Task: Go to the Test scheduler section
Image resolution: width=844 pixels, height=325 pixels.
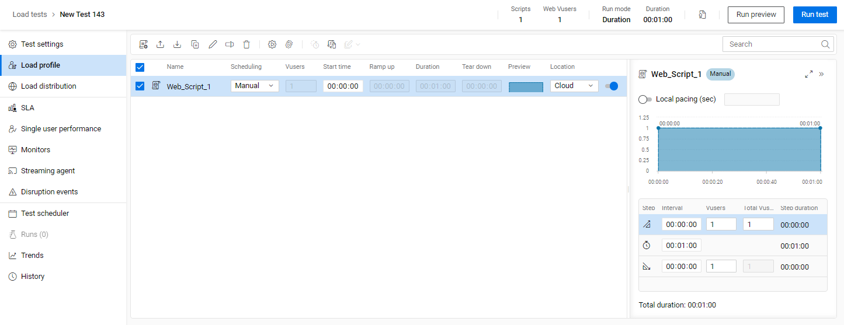Action: pyautogui.click(x=45, y=214)
